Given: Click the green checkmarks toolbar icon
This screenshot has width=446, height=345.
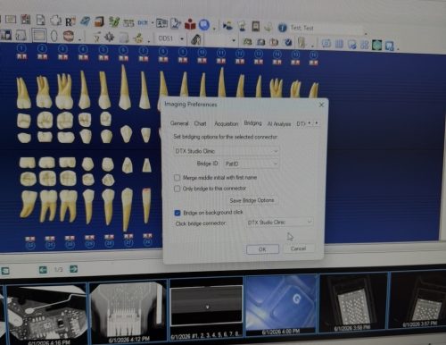Looking at the screenshot, I should click(x=114, y=21).
